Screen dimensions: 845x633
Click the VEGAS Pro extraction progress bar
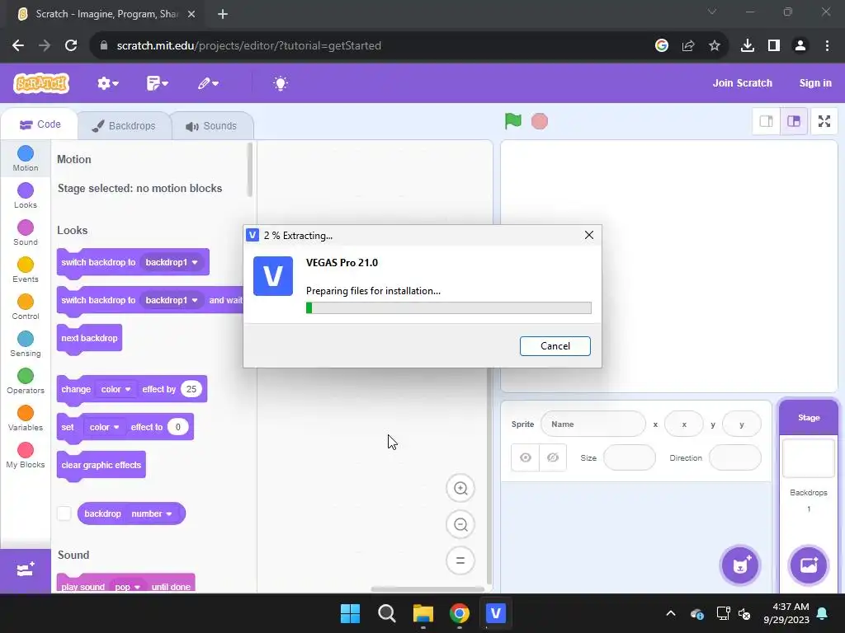click(448, 308)
